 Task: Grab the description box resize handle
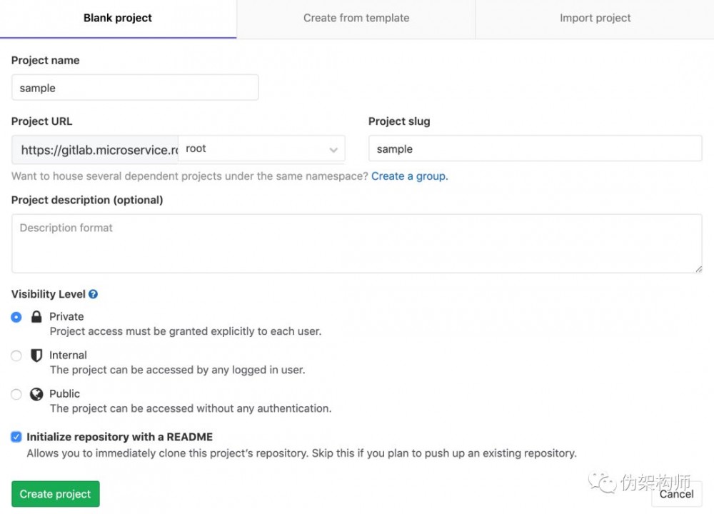pyautogui.click(x=698, y=268)
